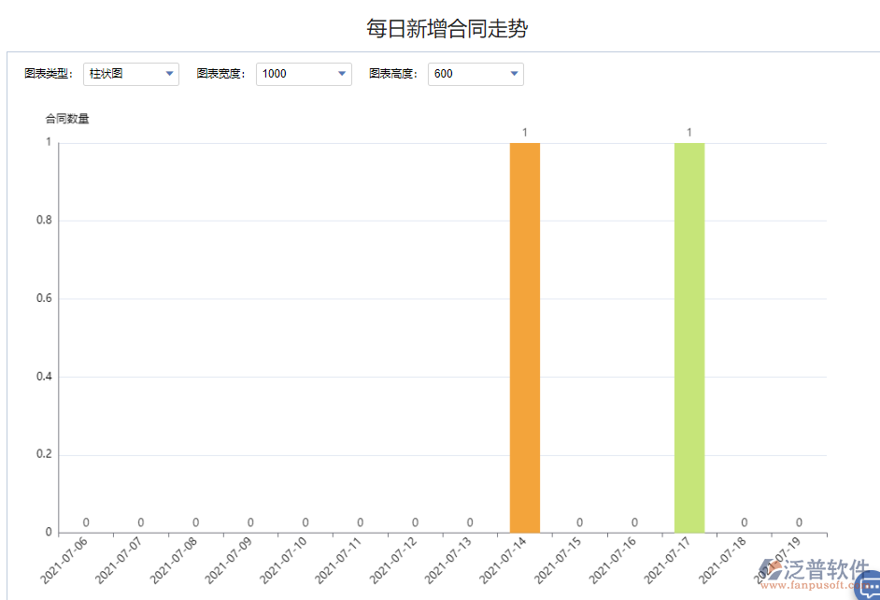Viewport: 880px width, 600px height.
Task: Click the data label 1 above the orange bar
Action: pos(525,132)
